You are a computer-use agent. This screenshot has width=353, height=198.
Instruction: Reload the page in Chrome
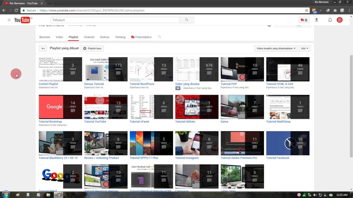[16, 10]
